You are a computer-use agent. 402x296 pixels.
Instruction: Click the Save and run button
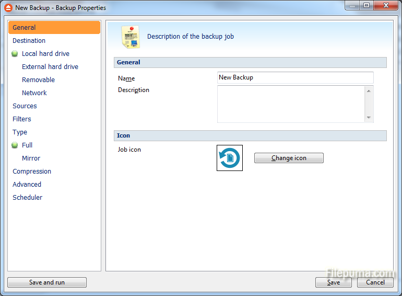click(47, 282)
